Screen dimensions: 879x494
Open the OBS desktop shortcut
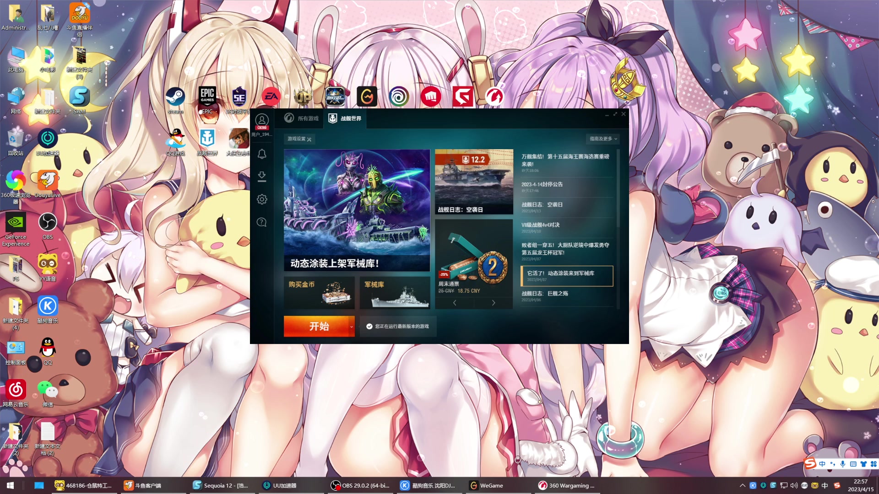click(x=48, y=223)
